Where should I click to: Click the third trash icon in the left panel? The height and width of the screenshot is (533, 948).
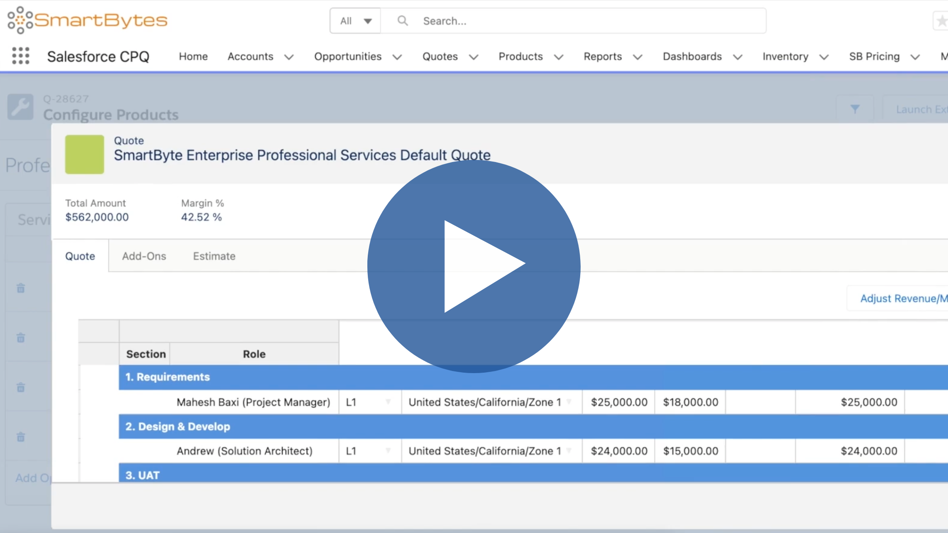(x=21, y=387)
